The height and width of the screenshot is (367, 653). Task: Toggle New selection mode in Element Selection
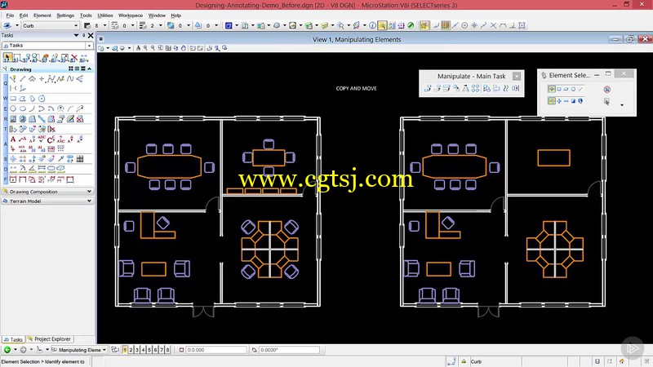click(552, 100)
